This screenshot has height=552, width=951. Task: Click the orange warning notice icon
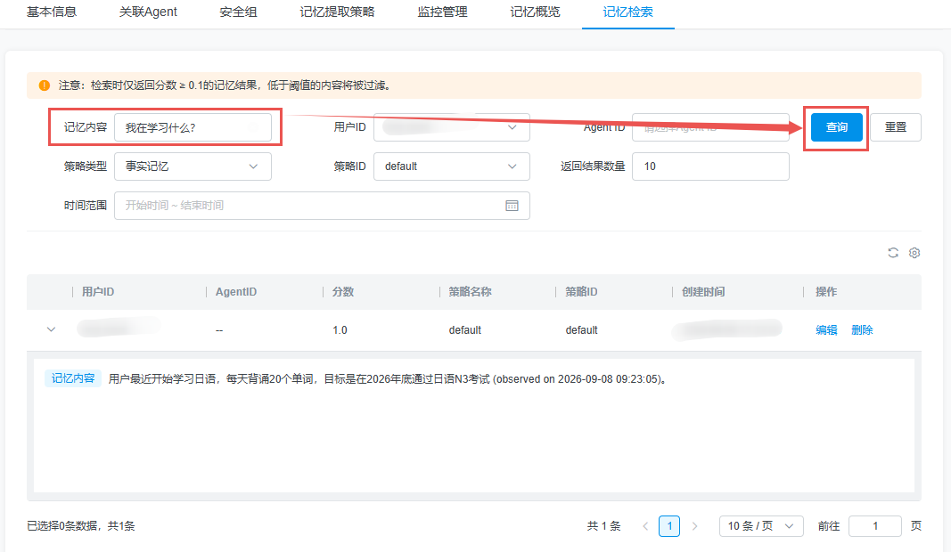[45, 85]
